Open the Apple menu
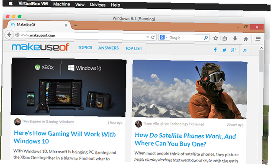Screen dimensions: 271x165 11,3
